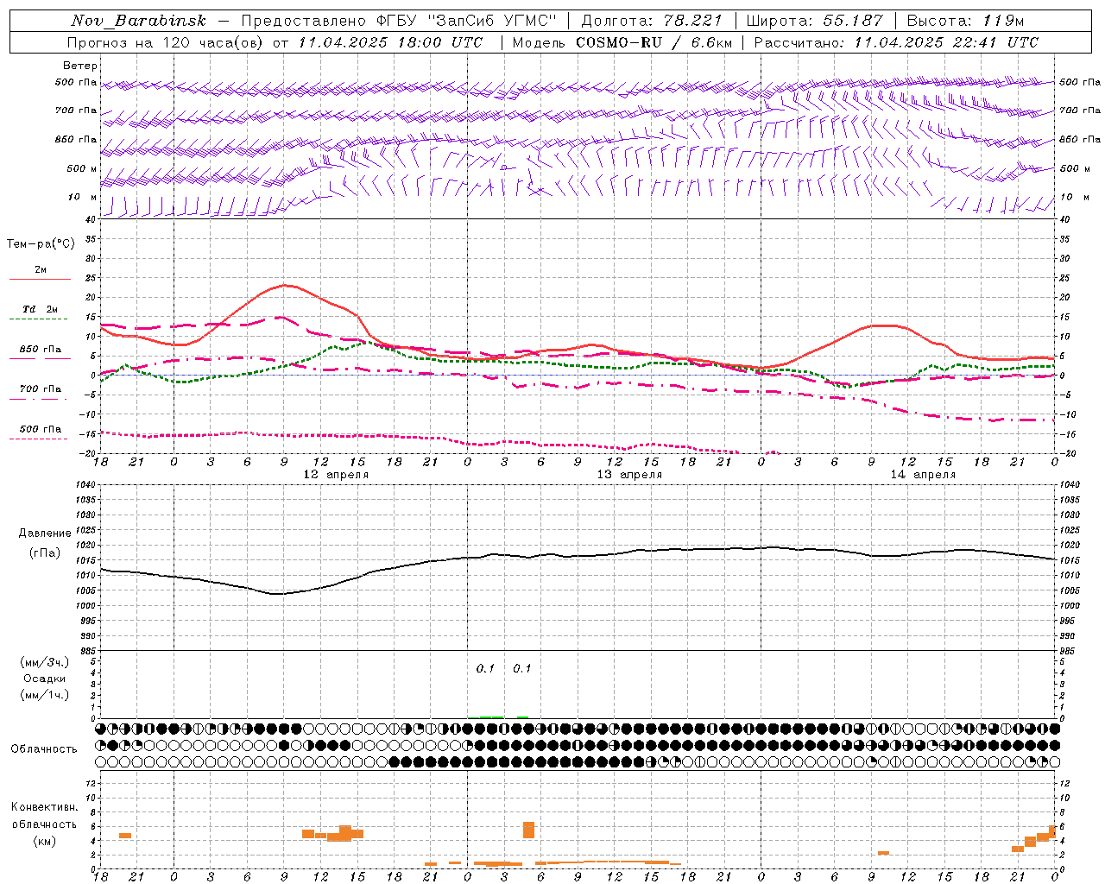Click the orange convective bar near 22h April 11
Screen dimensions: 1105x884
125,835
